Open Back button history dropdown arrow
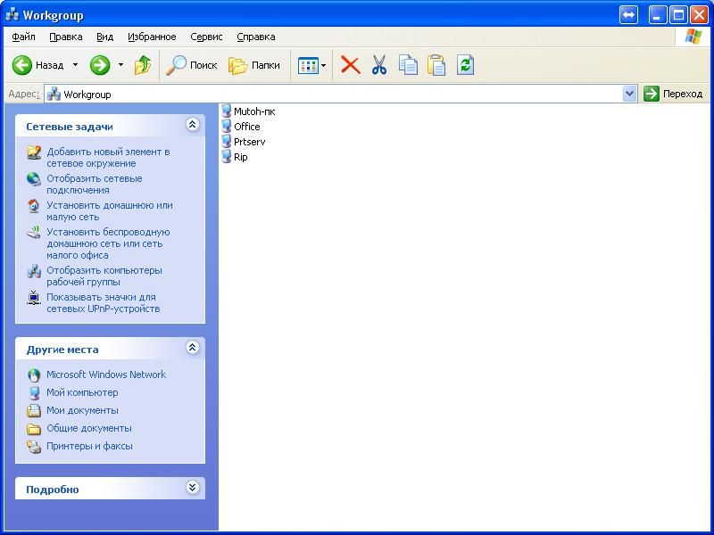The image size is (714, 535). [75, 65]
